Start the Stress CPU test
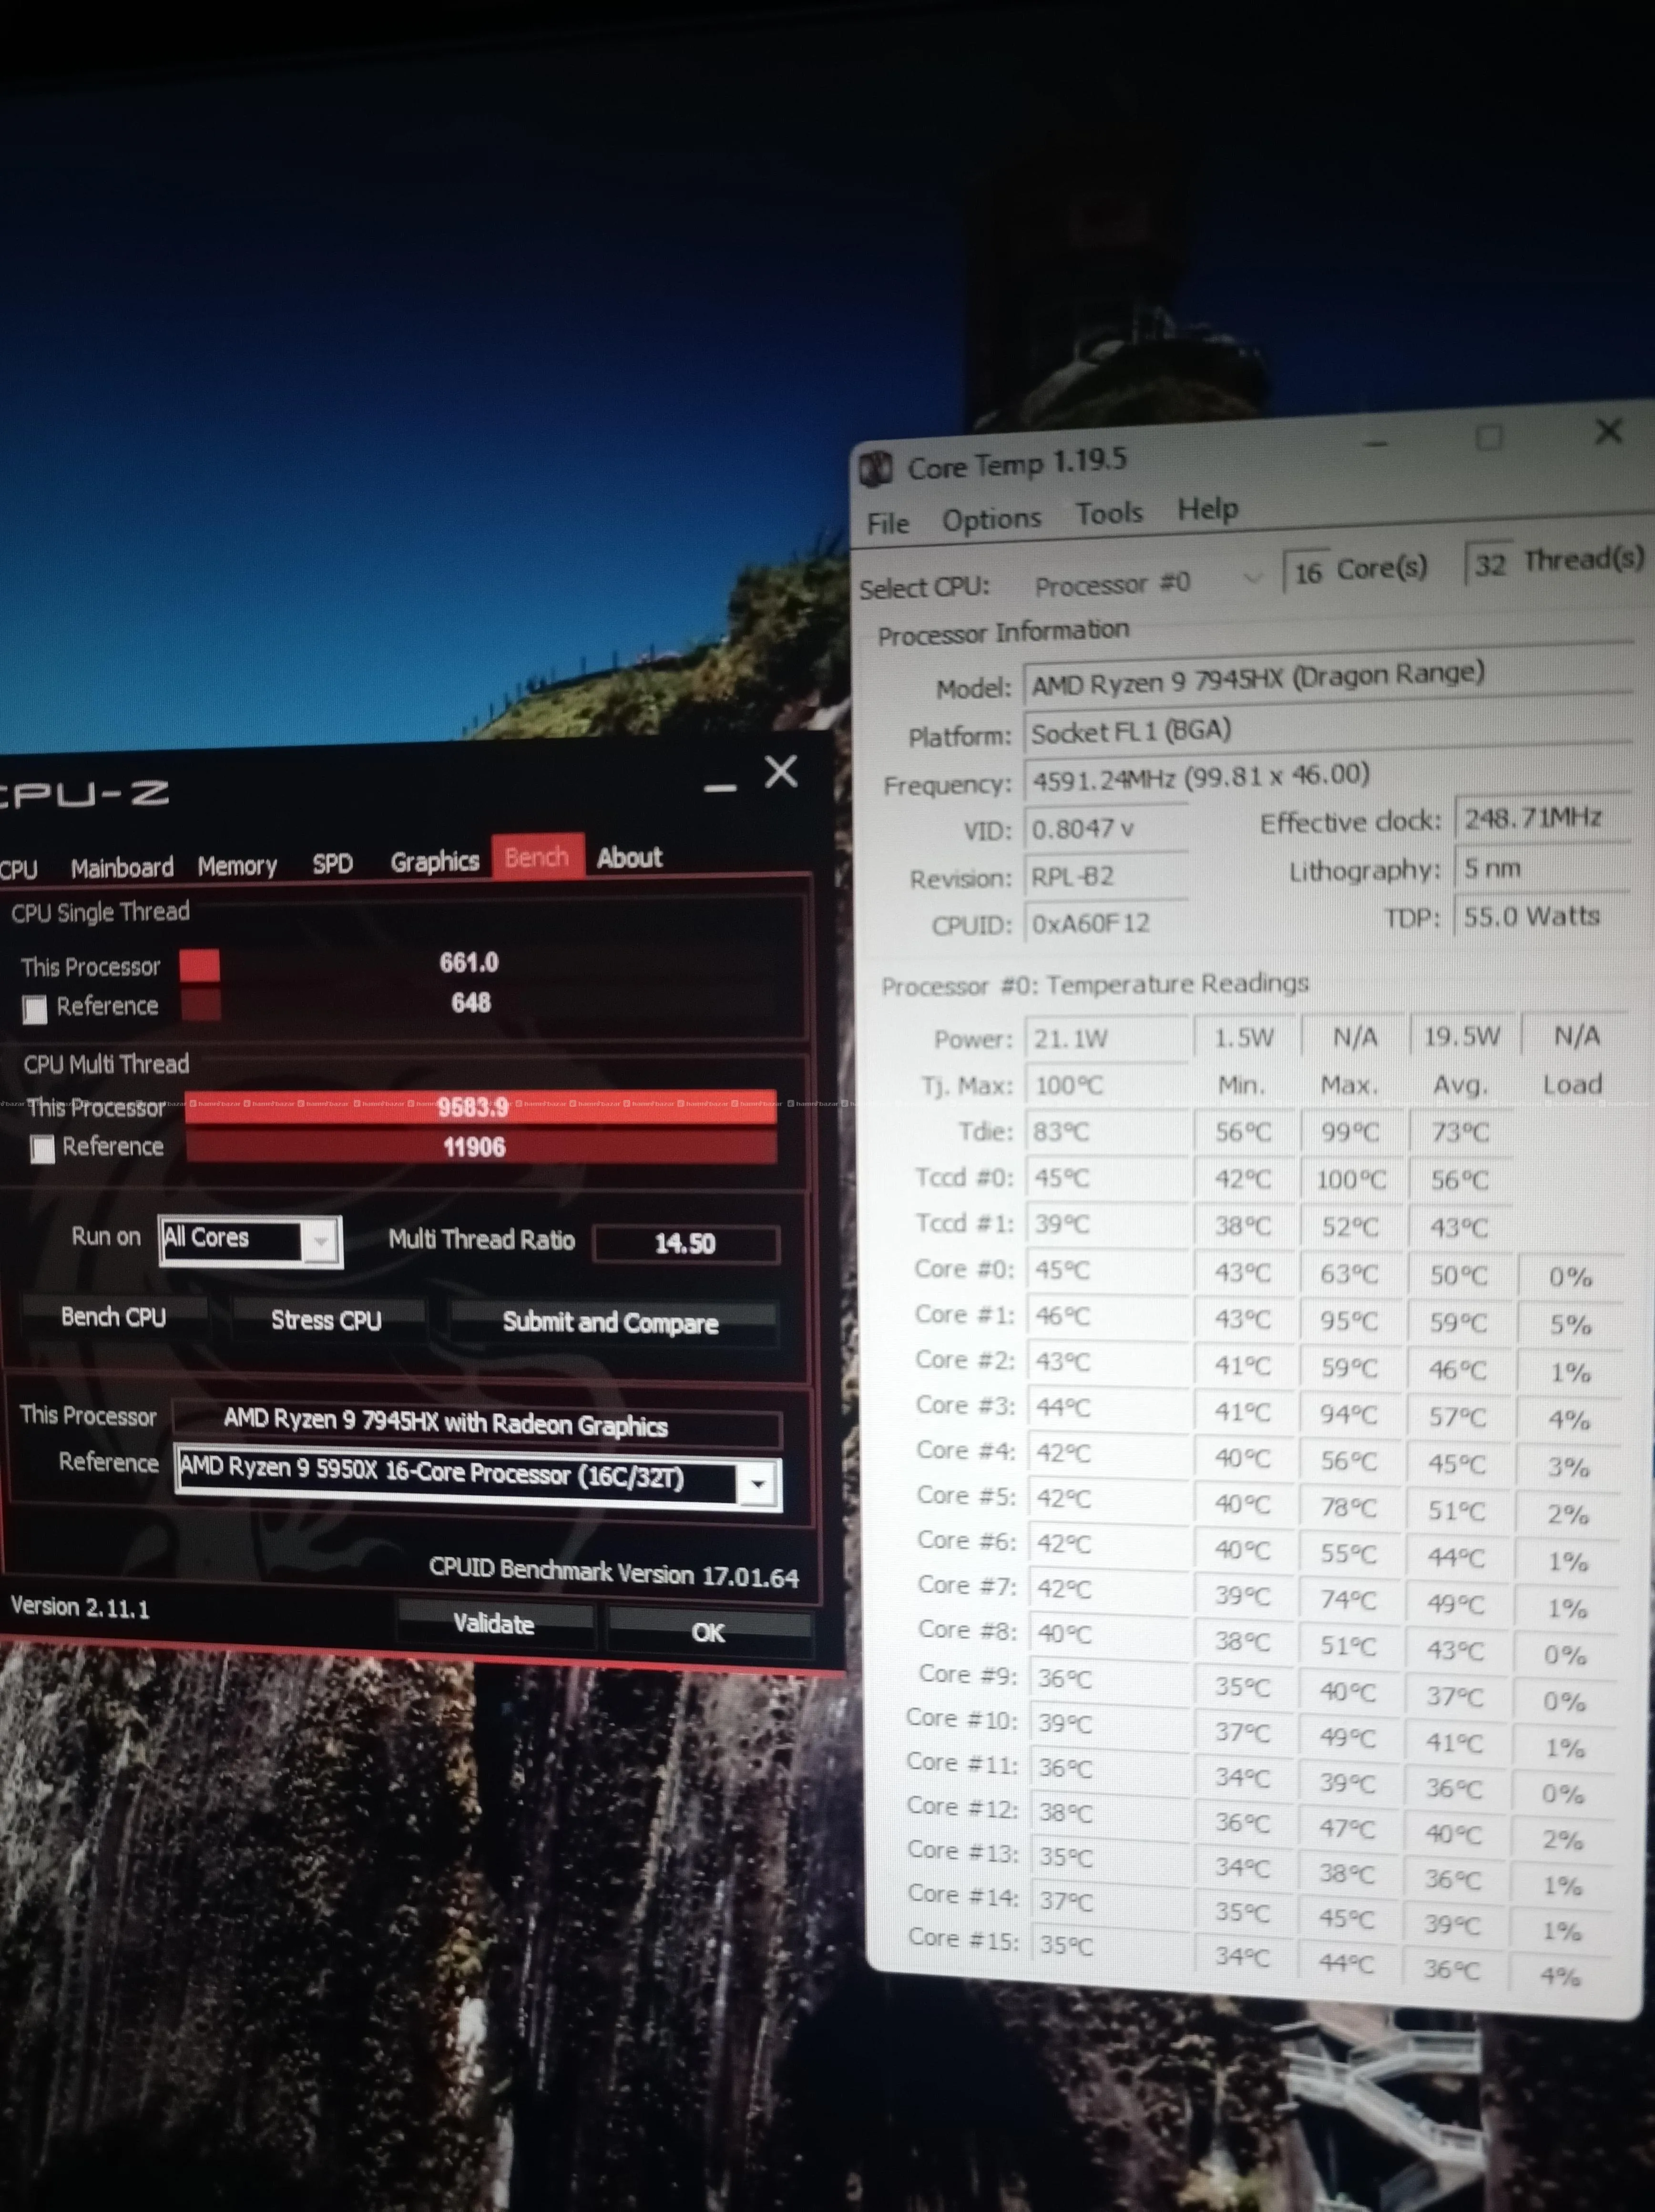 click(327, 1320)
